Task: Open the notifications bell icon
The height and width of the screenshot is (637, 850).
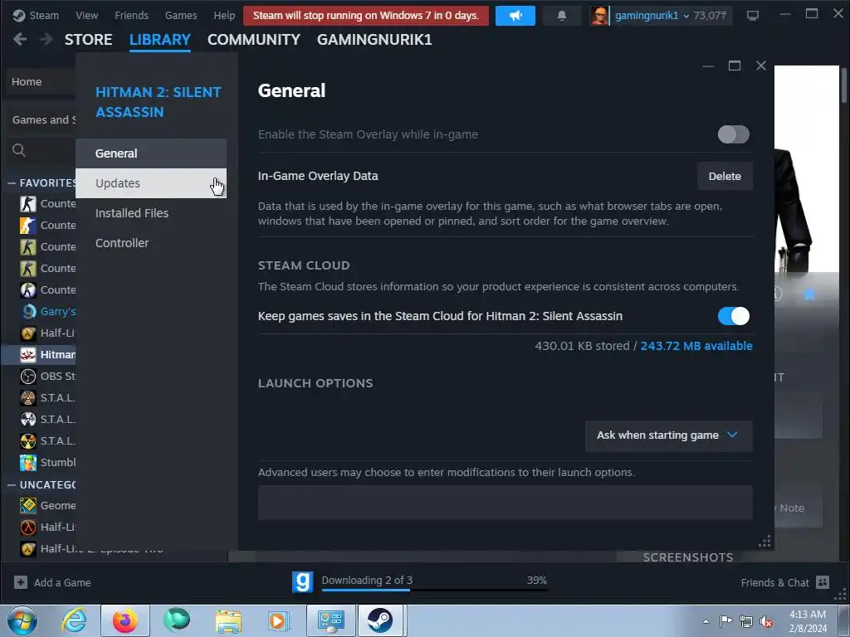Action: [x=562, y=16]
